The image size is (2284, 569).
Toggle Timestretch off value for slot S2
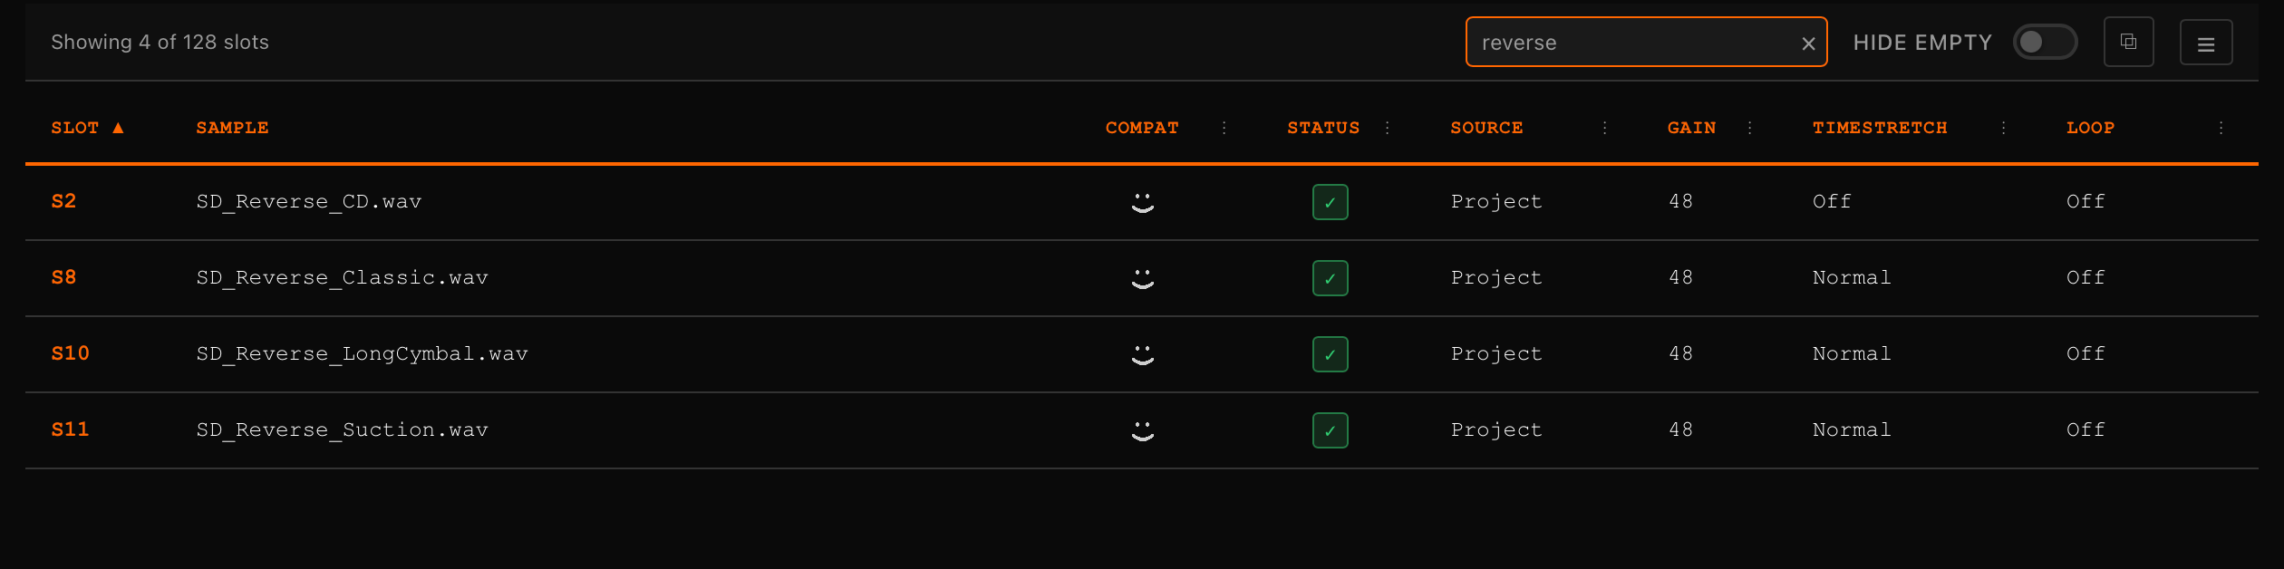[x=1831, y=202]
